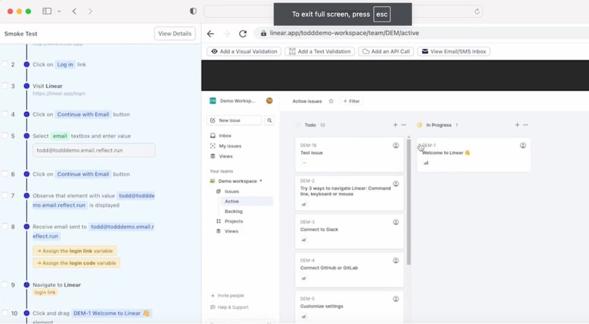Click assignee icon on DEM-2 card

396,183
